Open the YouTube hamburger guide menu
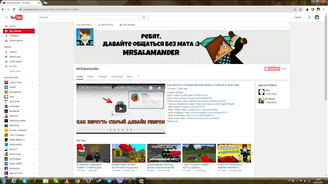The image size is (328, 184). point(6,17)
